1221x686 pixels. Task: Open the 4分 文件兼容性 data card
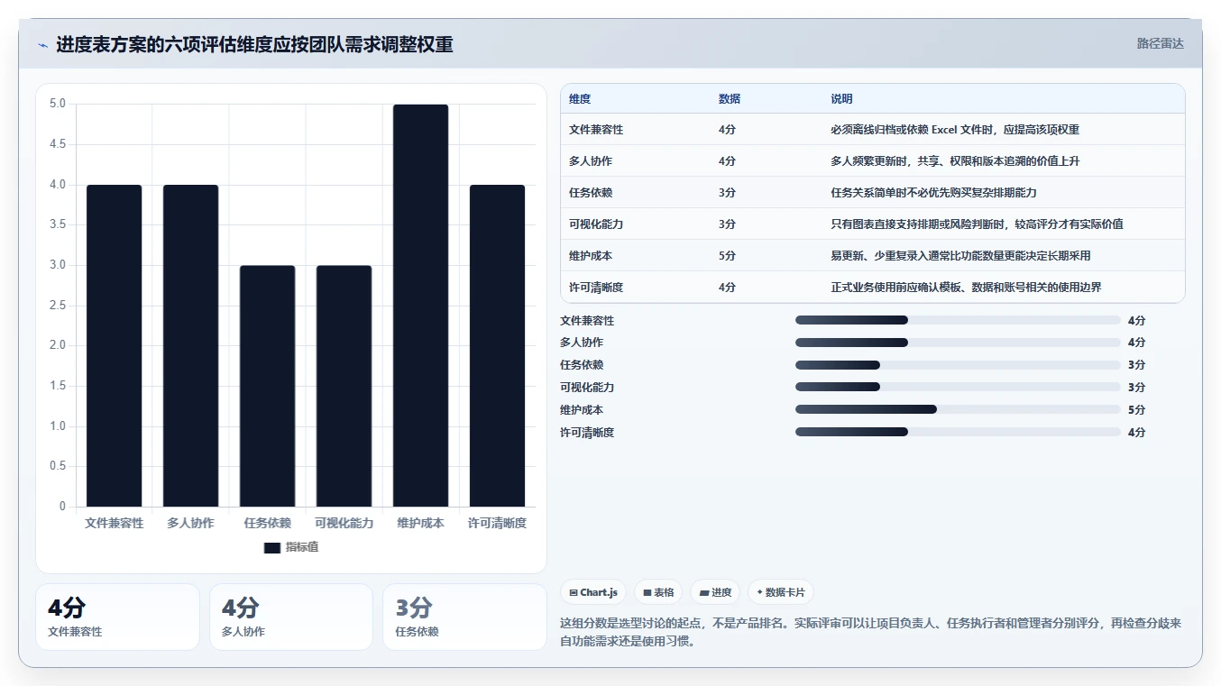[117, 617]
